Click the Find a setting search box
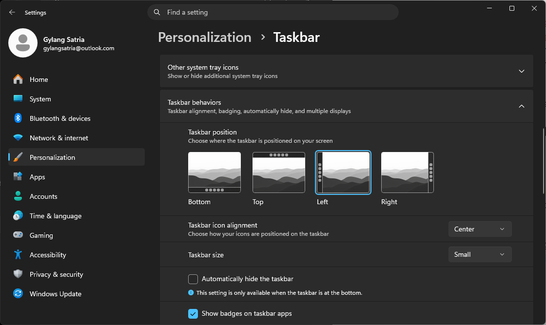 pos(273,12)
